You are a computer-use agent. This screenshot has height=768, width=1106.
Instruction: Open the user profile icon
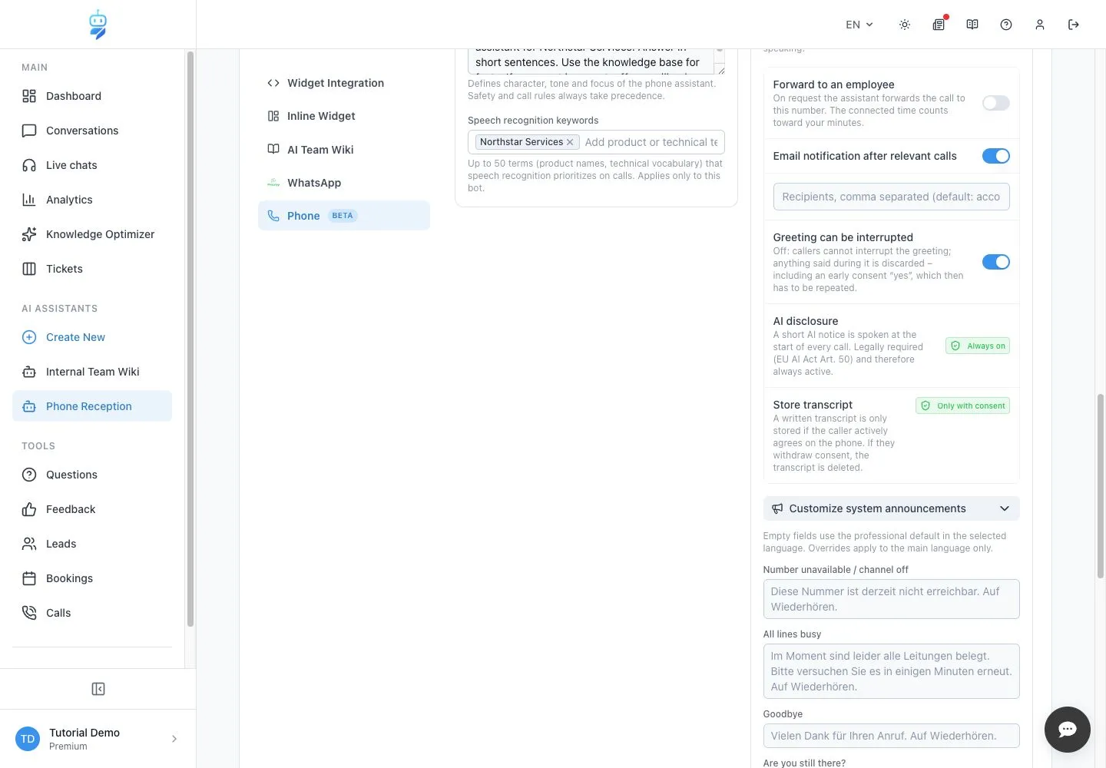[x=1040, y=25]
